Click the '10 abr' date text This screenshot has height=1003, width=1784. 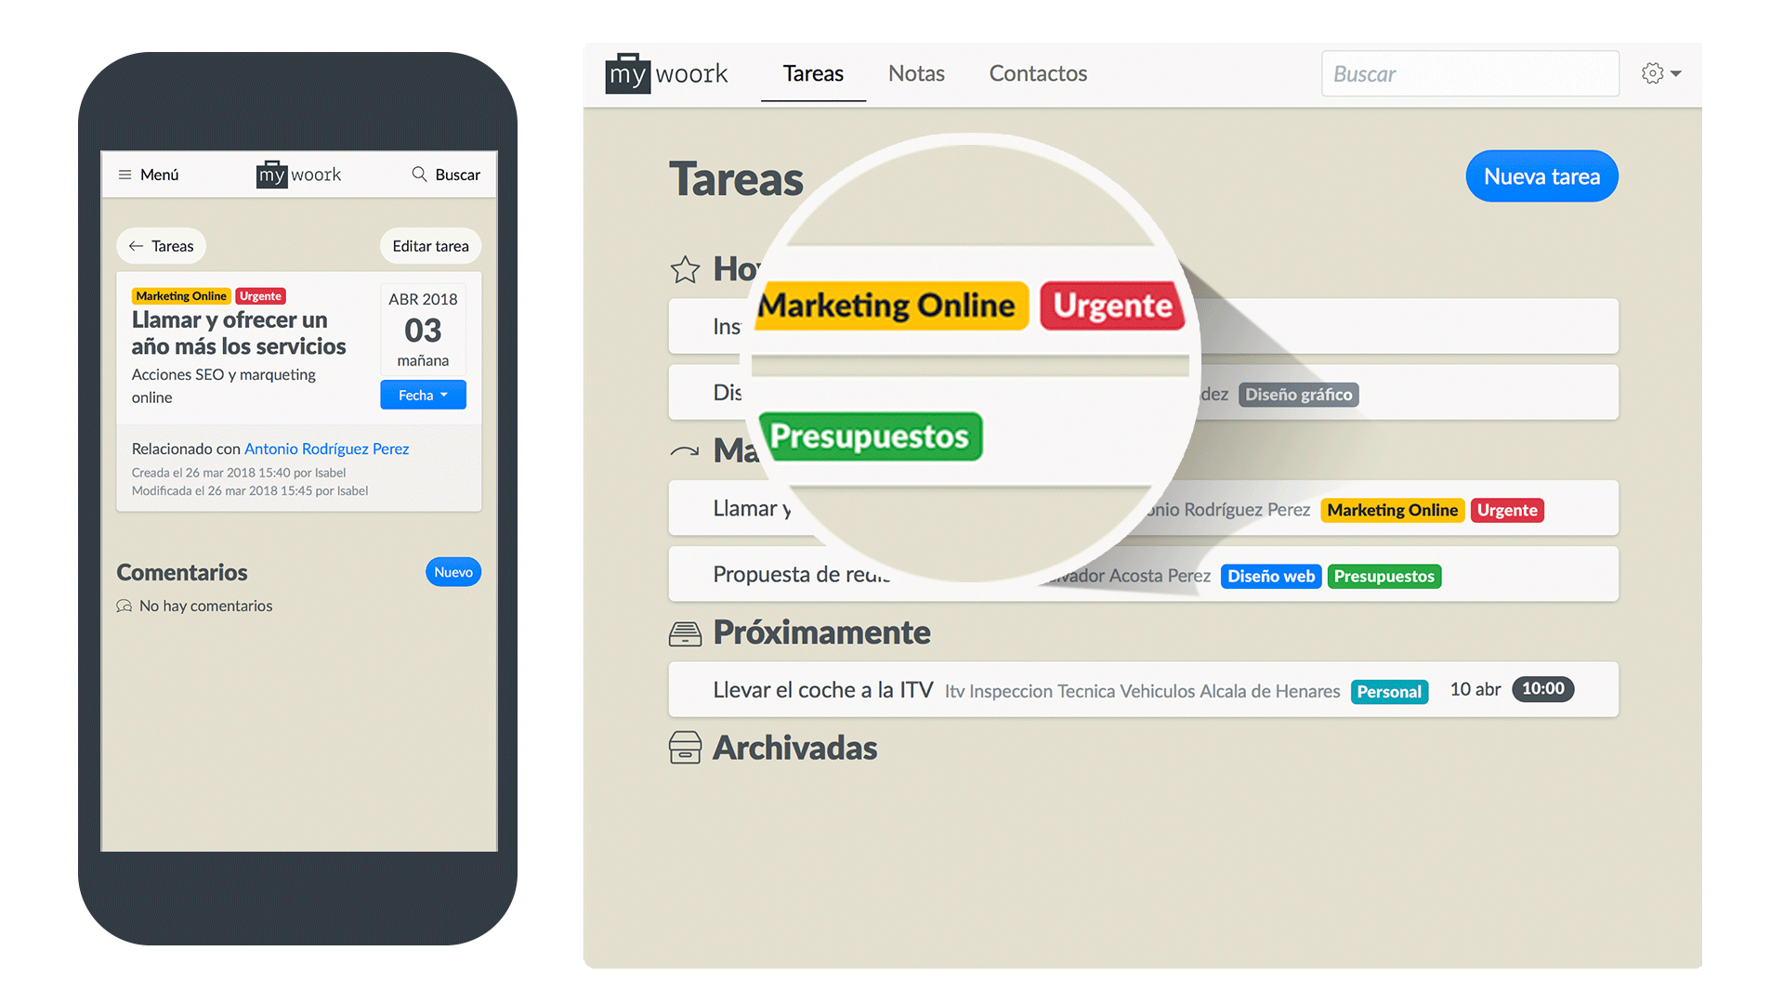point(1476,689)
